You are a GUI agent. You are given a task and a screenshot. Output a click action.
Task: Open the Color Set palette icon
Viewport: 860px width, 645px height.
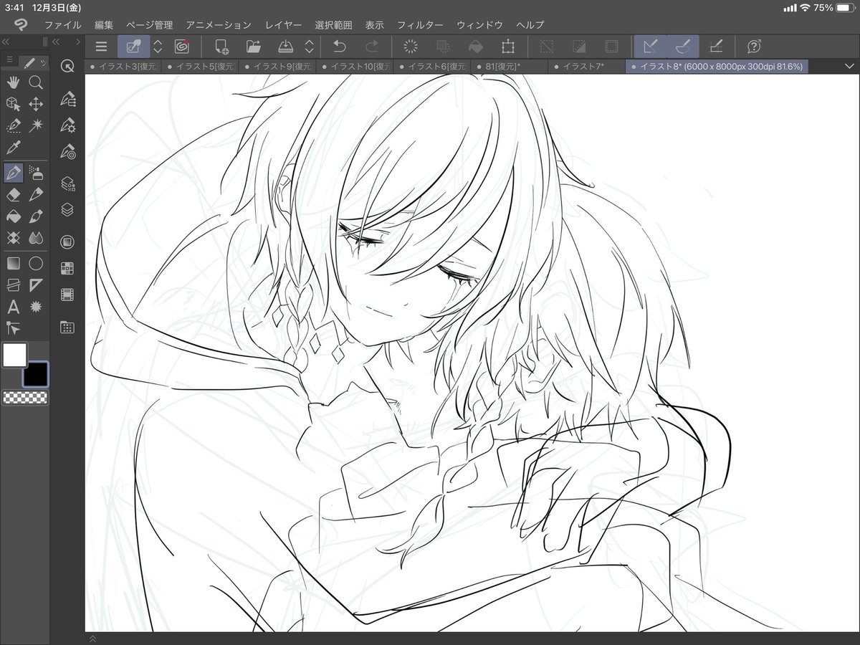(67, 269)
